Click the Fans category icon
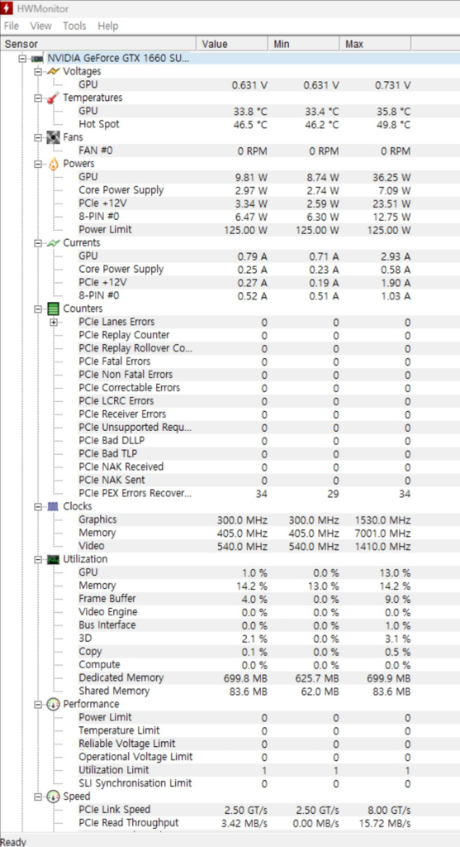 tap(54, 137)
